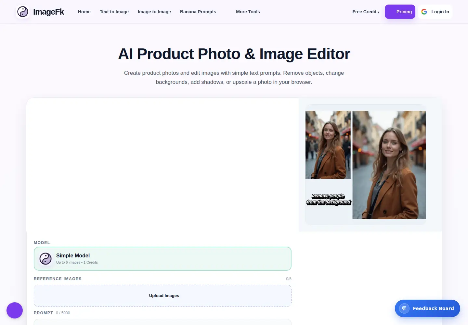Click the Upload Images drop area
The image size is (468, 325).
coord(162,296)
